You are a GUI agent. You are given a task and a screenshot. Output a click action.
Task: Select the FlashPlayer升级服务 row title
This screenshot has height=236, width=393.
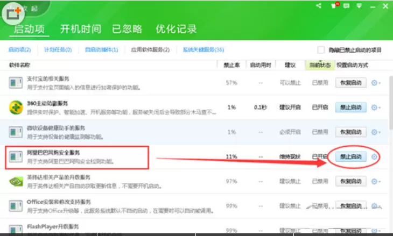[53, 226]
